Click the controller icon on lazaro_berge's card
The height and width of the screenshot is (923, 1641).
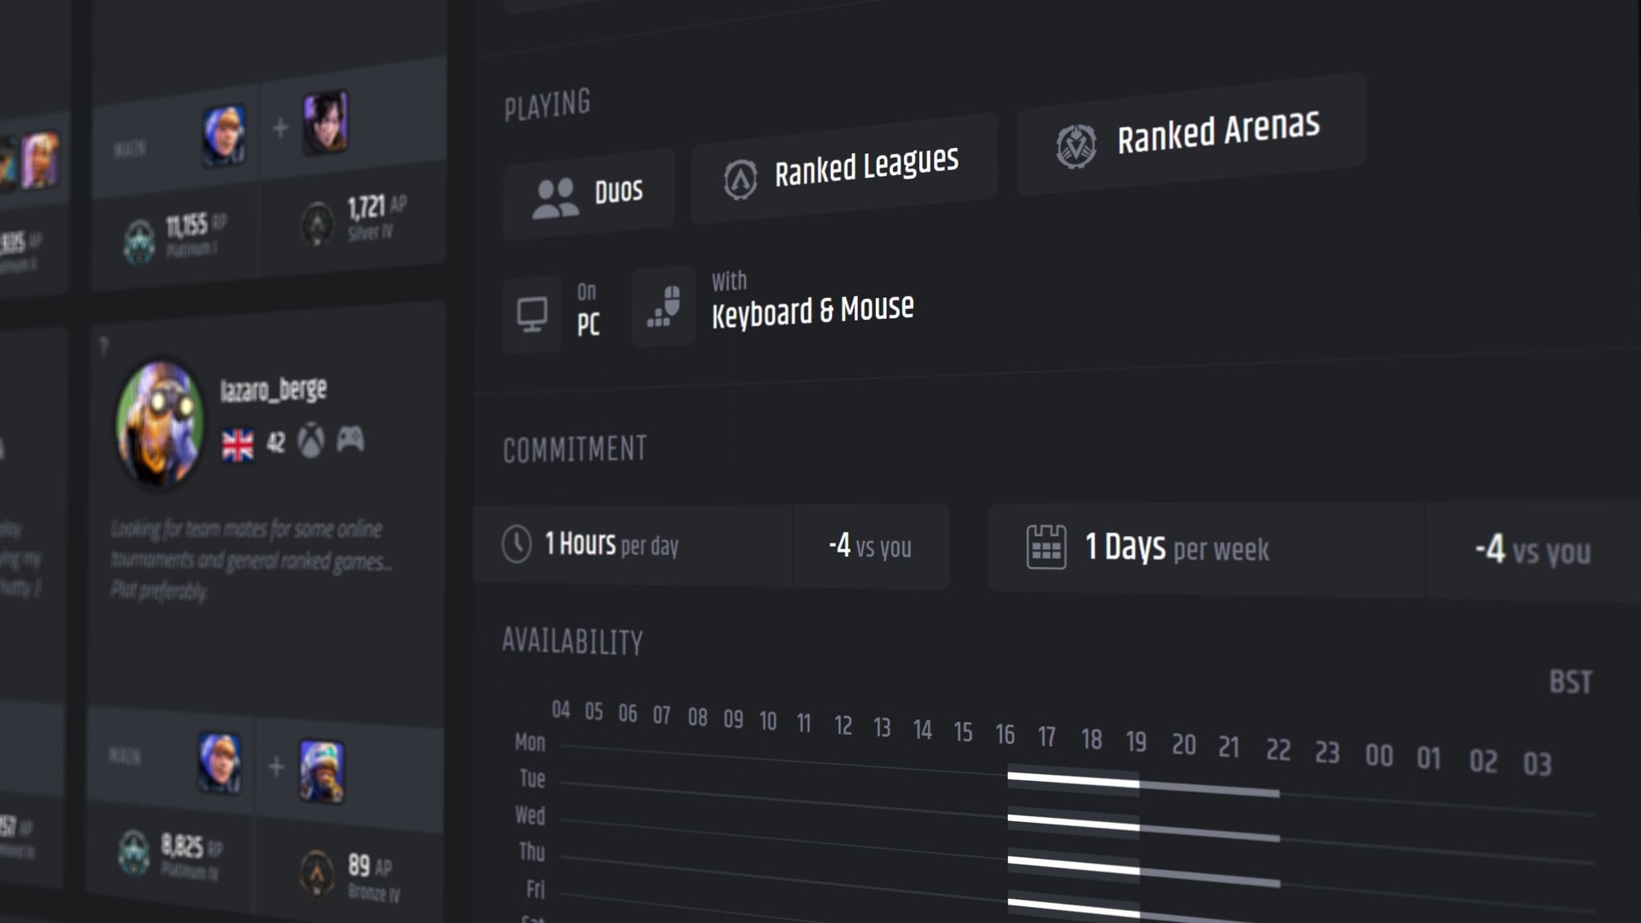(350, 439)
